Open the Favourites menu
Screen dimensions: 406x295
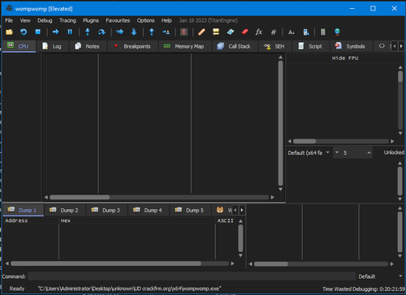[118, 20]
